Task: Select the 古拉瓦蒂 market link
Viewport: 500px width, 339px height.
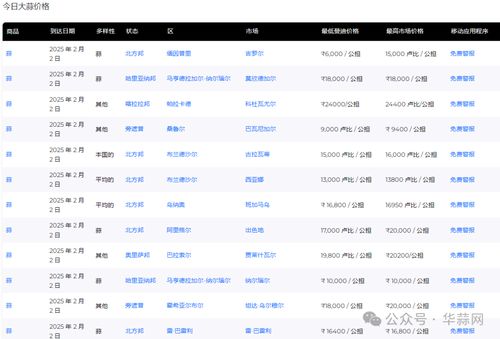Action: (x=257, y=154)
